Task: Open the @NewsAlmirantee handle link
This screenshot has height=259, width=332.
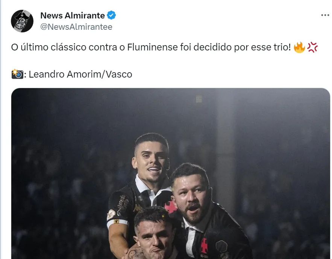Action: [76, 27]
